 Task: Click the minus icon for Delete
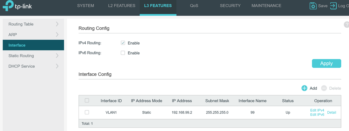[324, 88]
